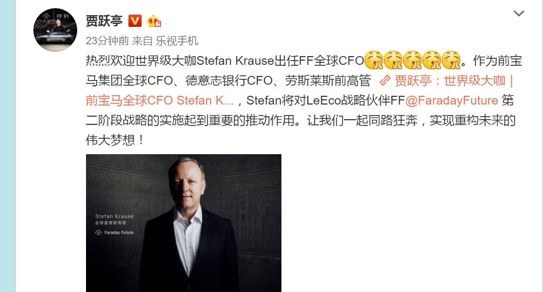Click the crown membership badge
The width and height of the screenshot is (543, 292).
tap(154, 21)
